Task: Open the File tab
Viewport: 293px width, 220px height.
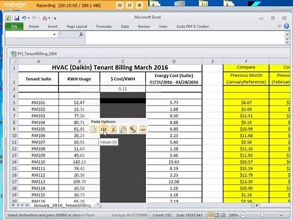Action: [14, 26]
